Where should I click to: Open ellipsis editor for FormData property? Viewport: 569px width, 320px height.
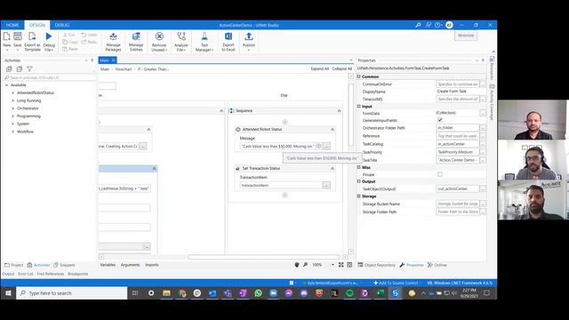pyautogui.click(x=483, y=113)
